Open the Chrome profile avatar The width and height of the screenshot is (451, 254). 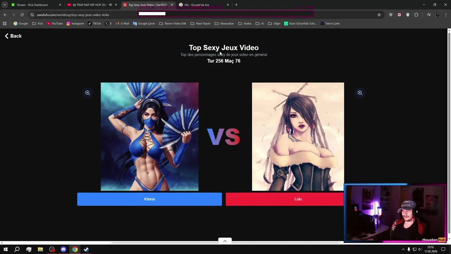[x=438, y=15]
